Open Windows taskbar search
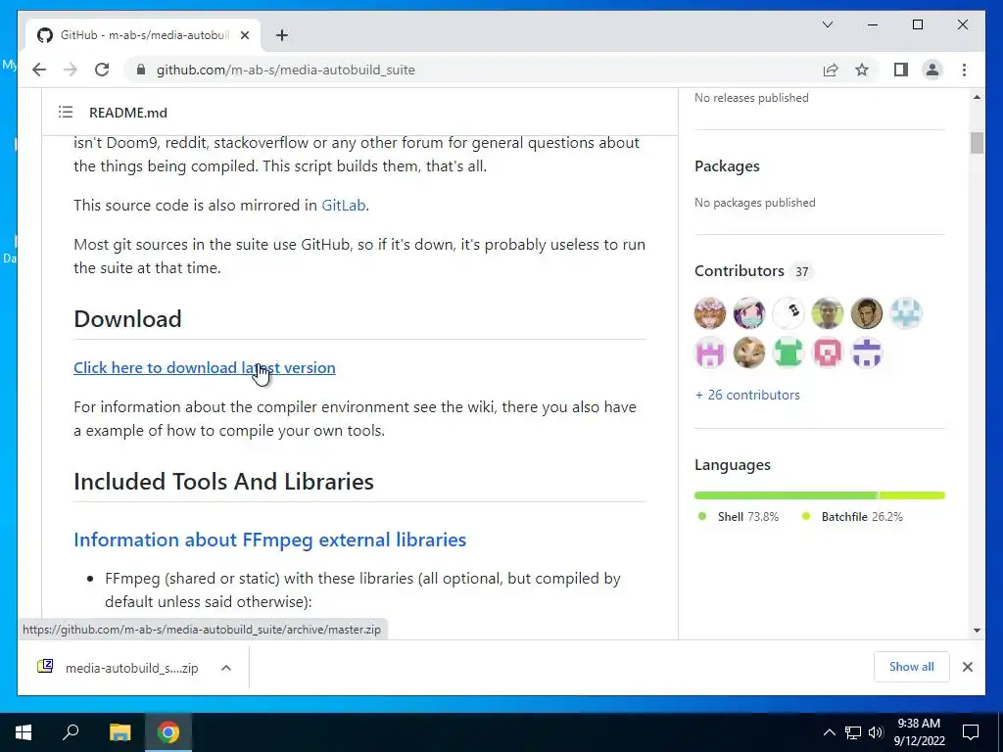The width and height of the screenshot is (1003, 752). 71,732
